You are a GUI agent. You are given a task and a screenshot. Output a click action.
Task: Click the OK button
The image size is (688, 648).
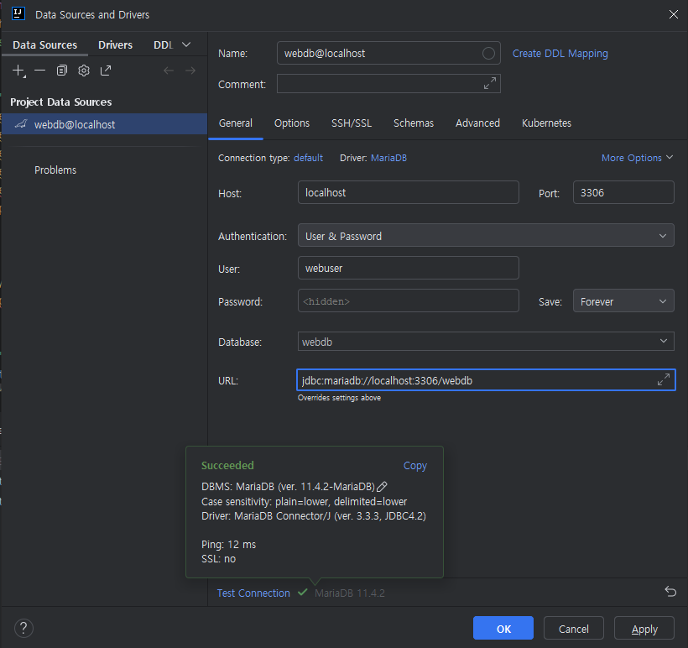click(503, 628)
